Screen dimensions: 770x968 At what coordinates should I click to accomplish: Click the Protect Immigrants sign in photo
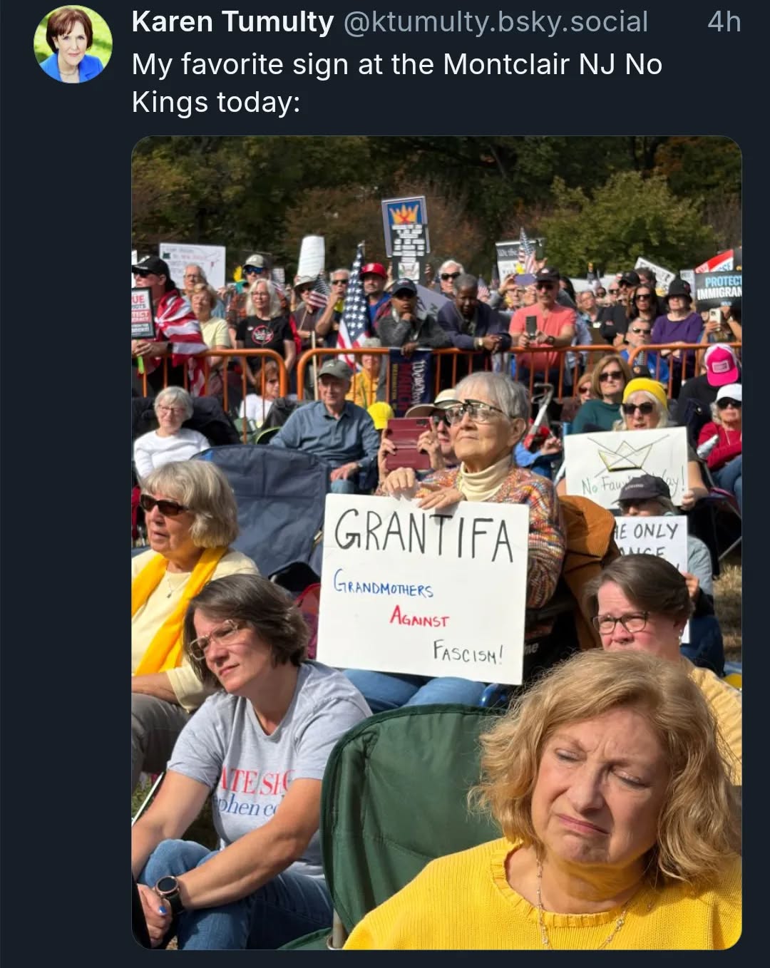tap(719, 287)
